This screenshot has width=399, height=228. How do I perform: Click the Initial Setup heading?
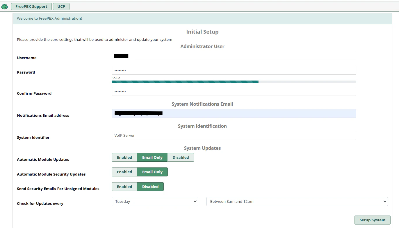202,32
